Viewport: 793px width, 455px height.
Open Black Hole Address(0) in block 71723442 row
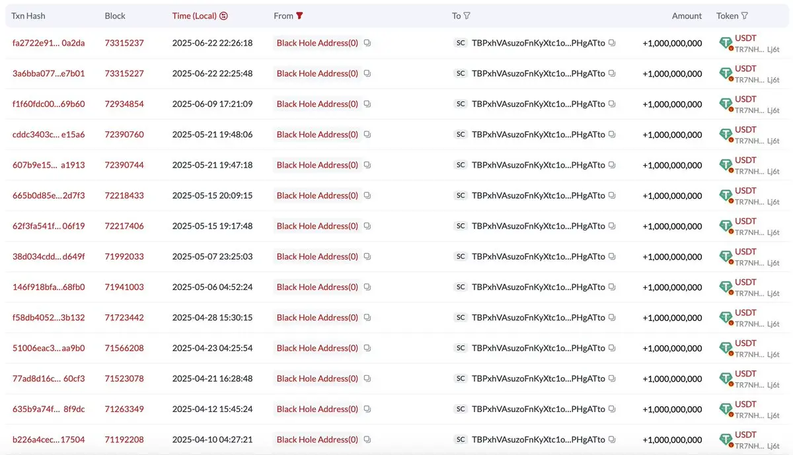tap(317, 318)
